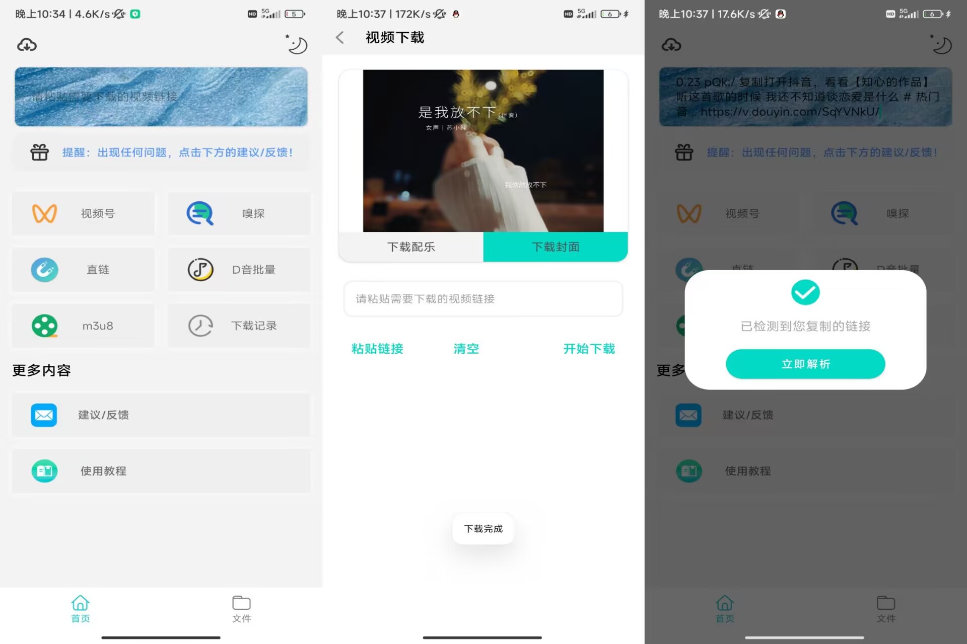Select 下载封面 cover image download tab
The height and width of the screenshot is (644, 967).
(556, 247)
